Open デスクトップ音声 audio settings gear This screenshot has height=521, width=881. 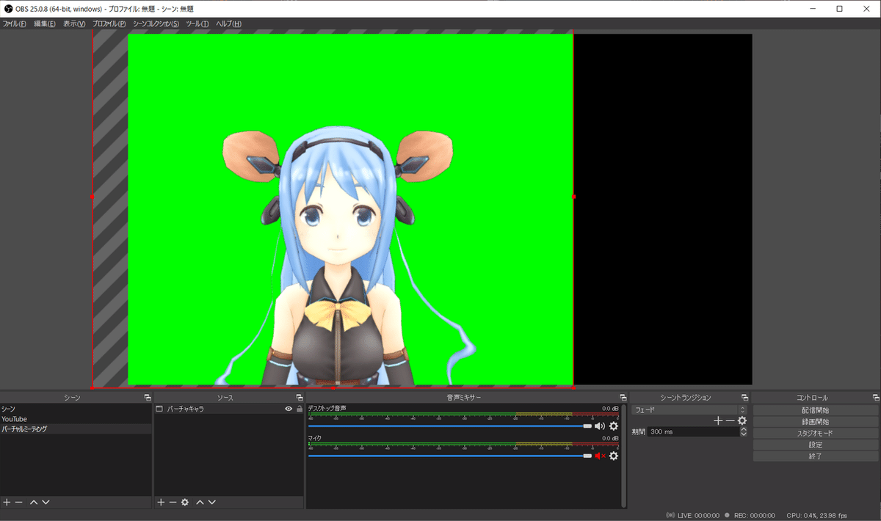(614, 426)
